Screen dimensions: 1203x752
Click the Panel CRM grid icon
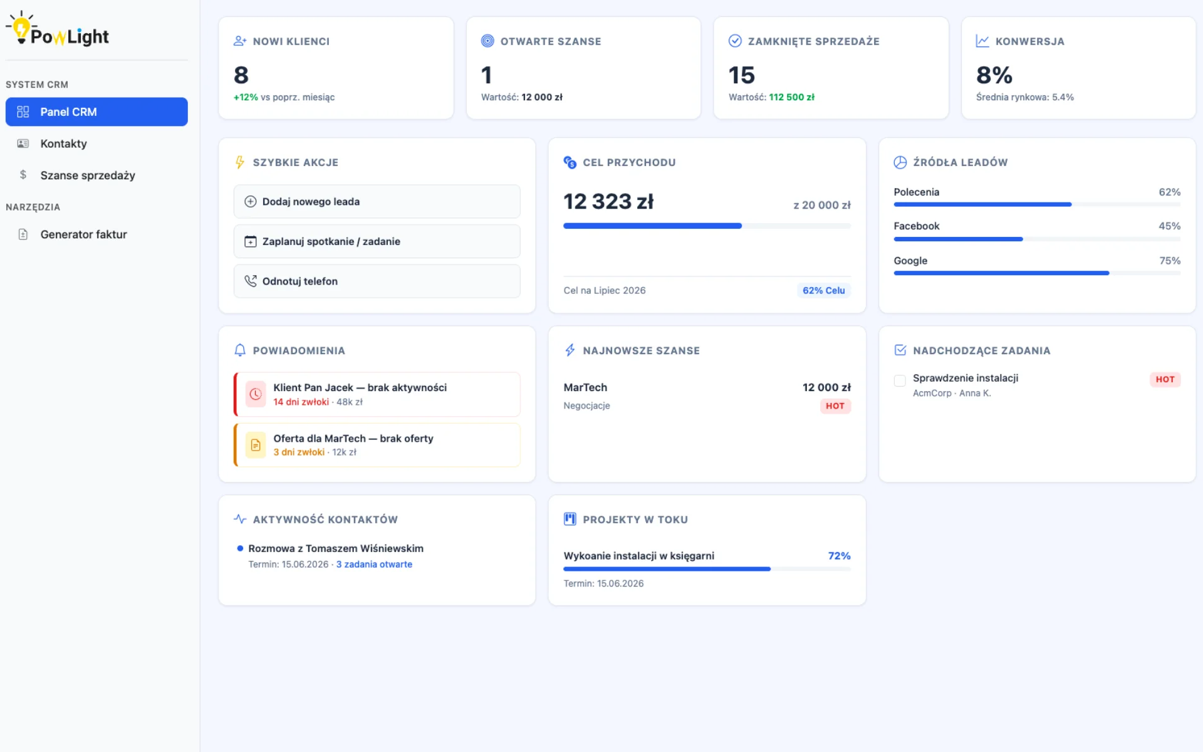coord(23,112)
